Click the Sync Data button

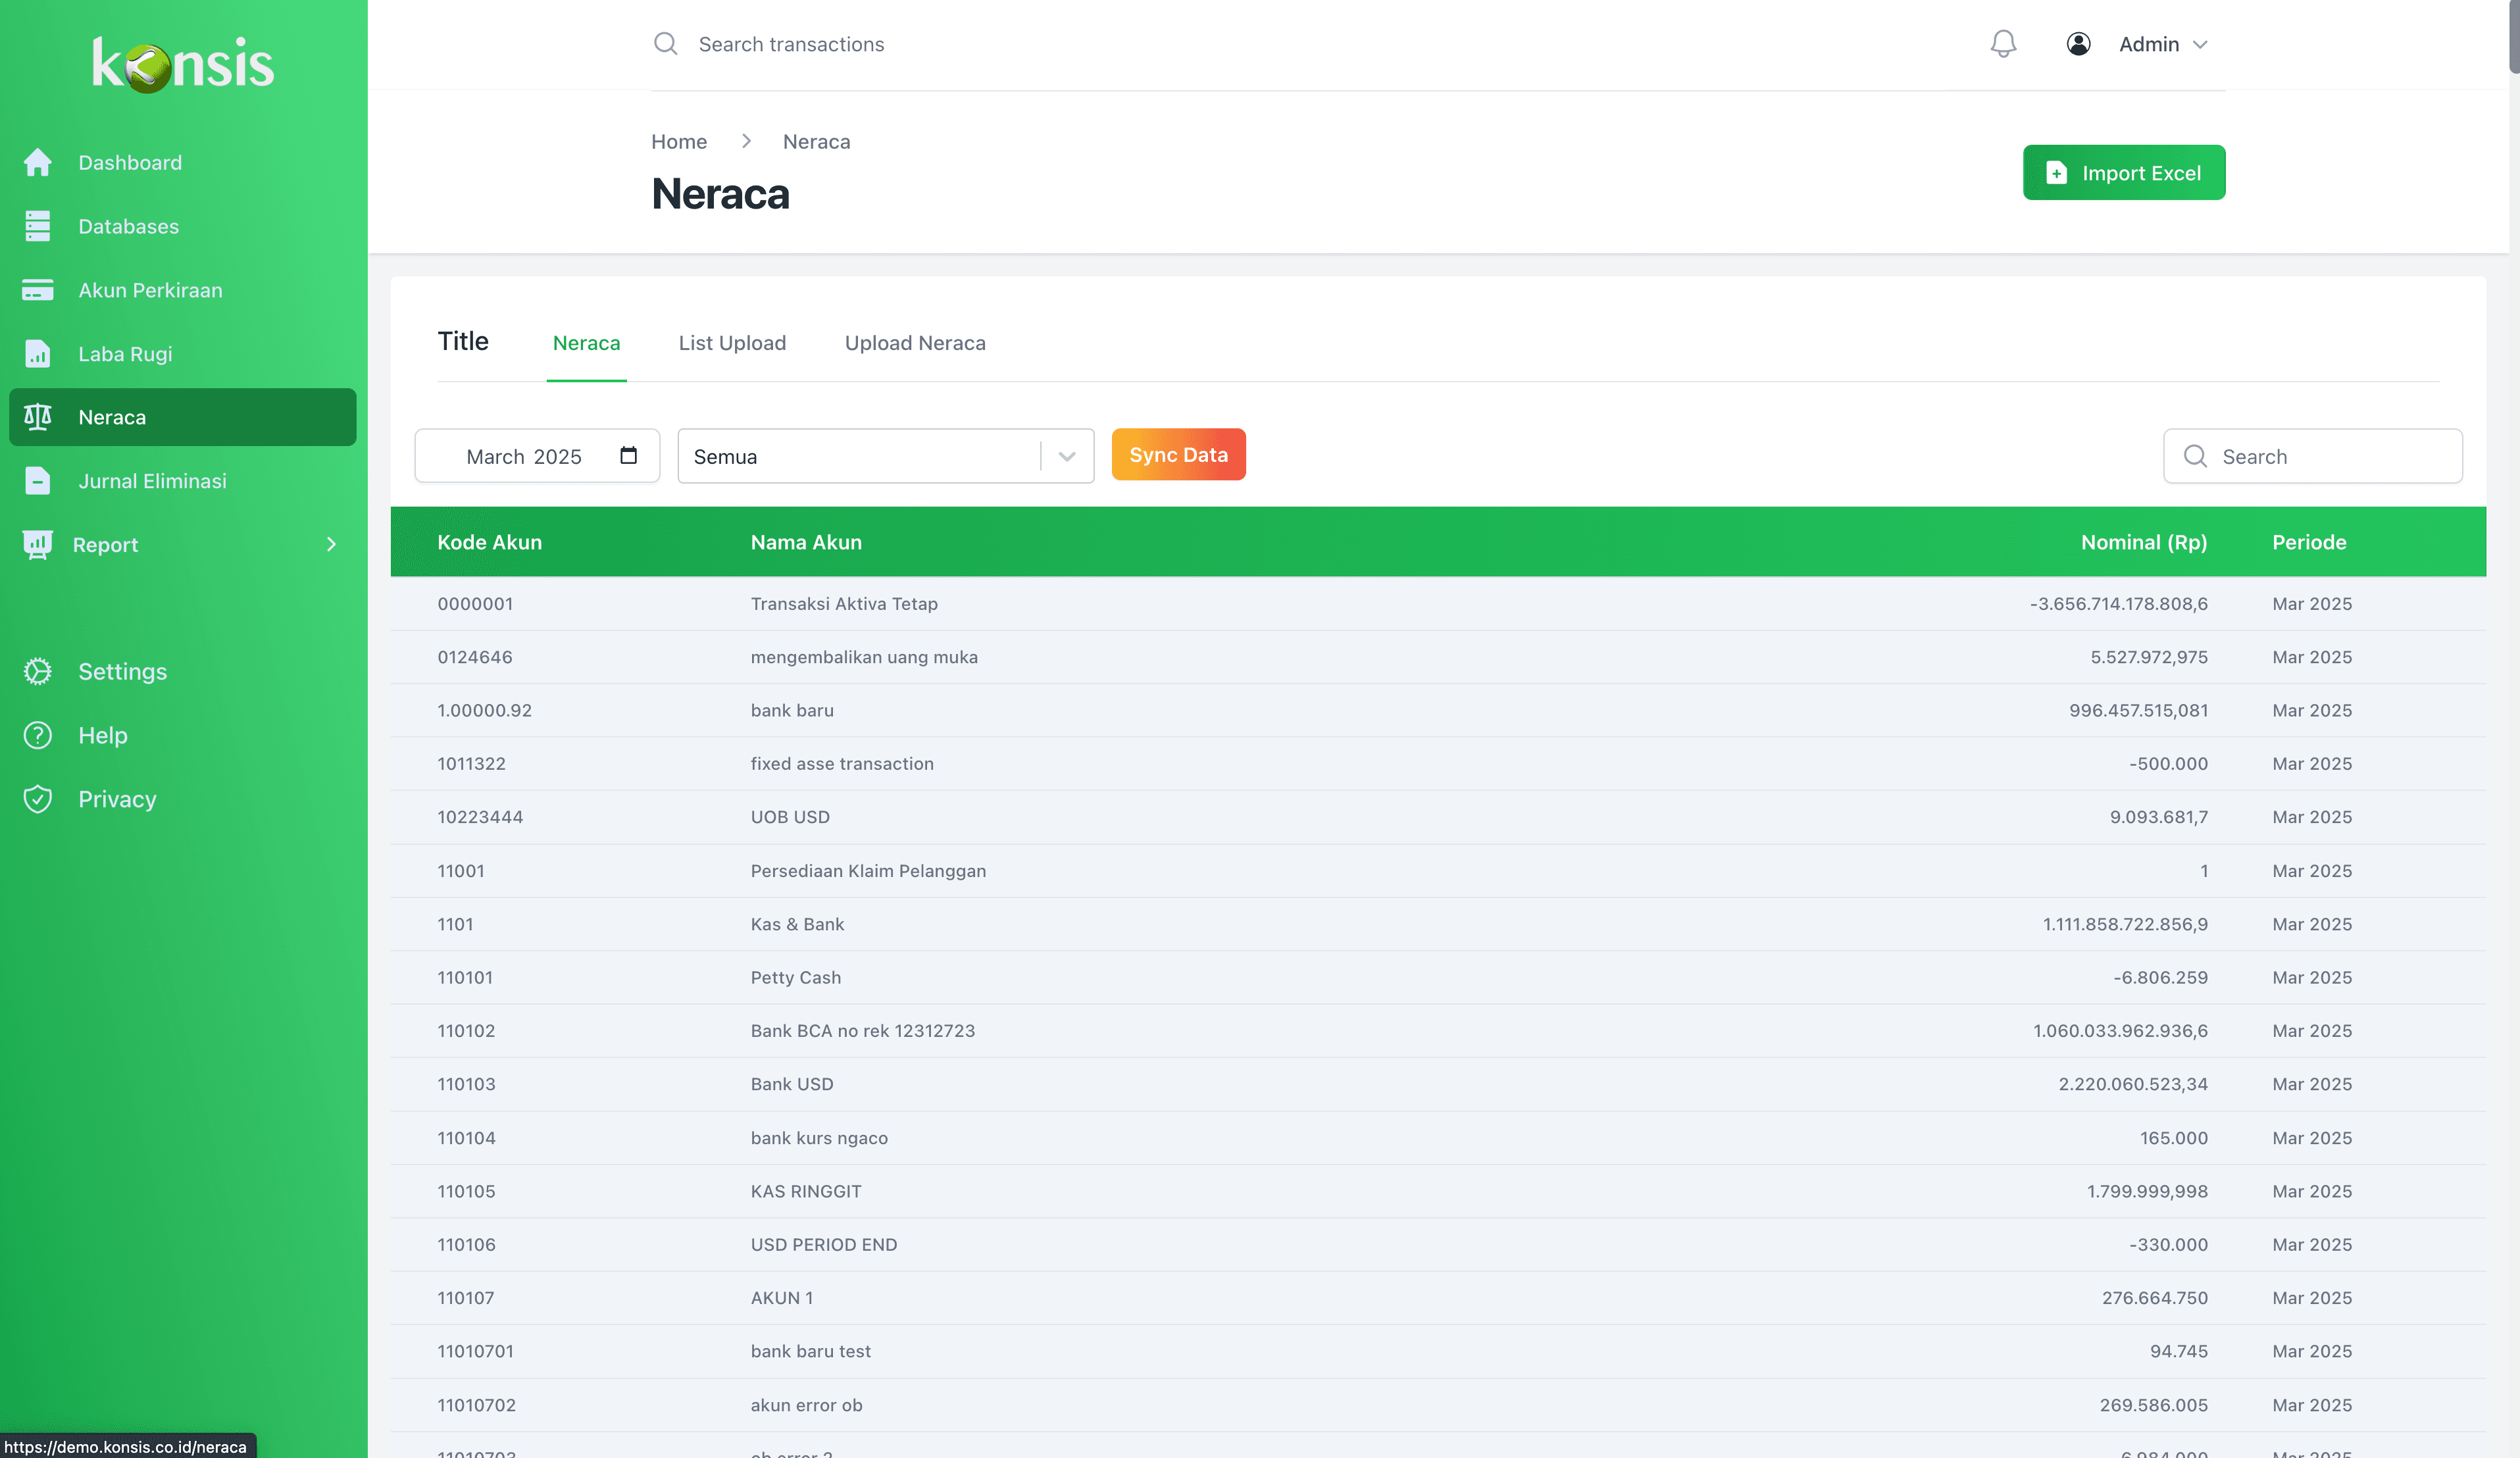tap(1178, 455)
